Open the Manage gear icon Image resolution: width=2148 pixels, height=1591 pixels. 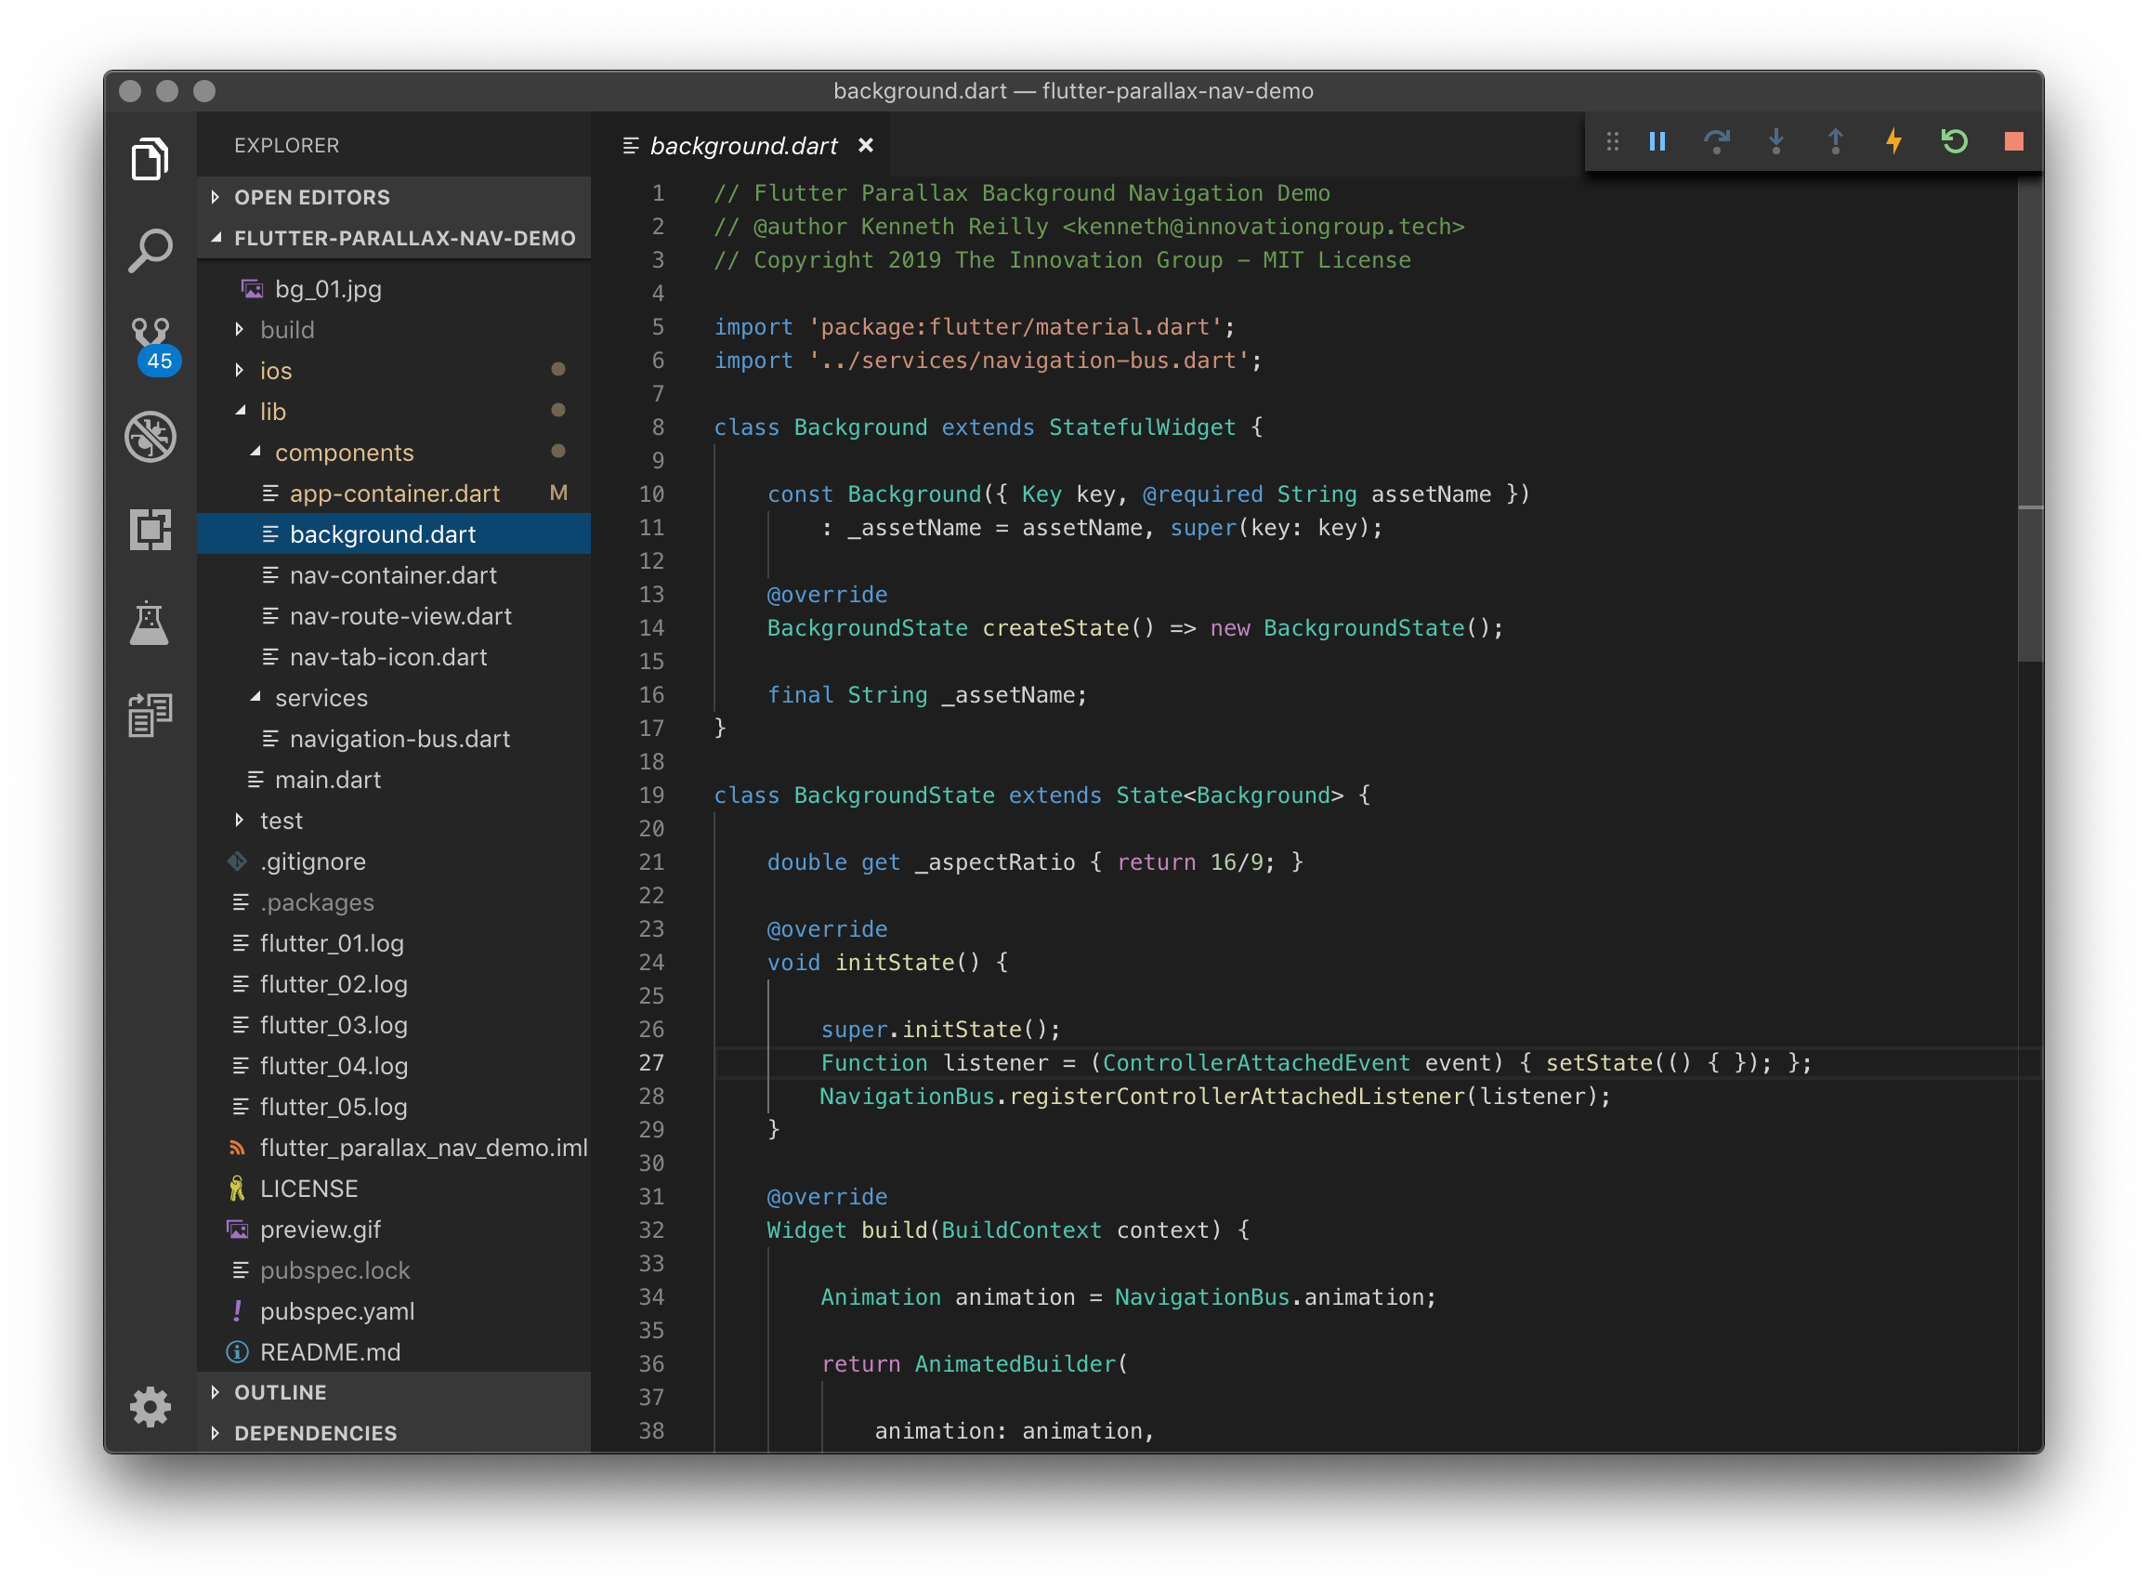(x=151, y=1407)
